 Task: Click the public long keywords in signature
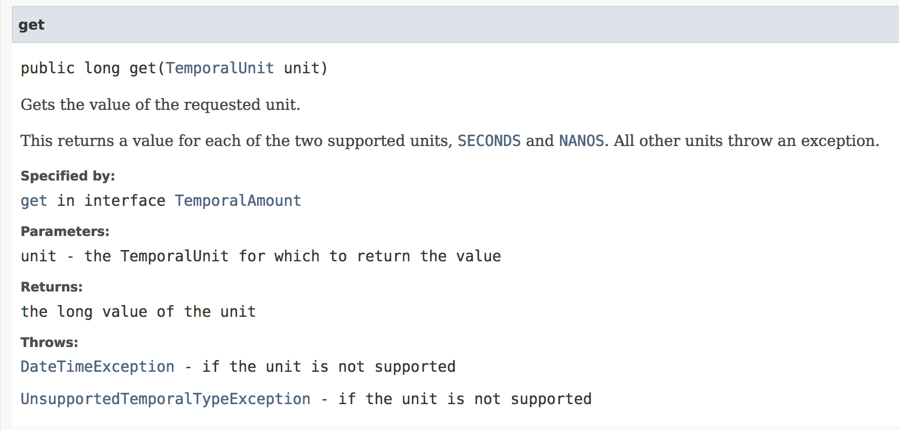70,68
